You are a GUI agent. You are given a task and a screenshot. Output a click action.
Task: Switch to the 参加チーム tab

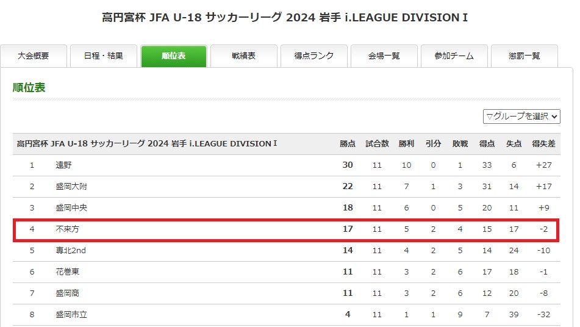click(454, 56)
